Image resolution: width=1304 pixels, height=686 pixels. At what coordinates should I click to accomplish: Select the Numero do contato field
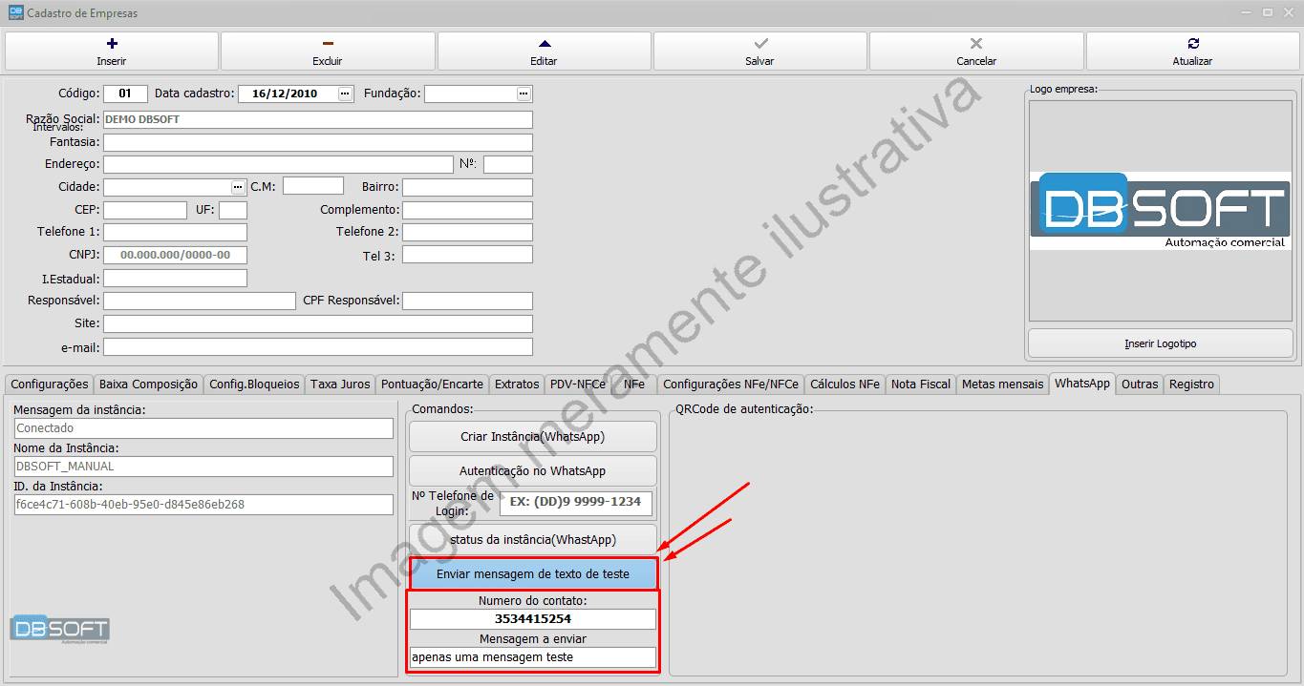(532, 618)
